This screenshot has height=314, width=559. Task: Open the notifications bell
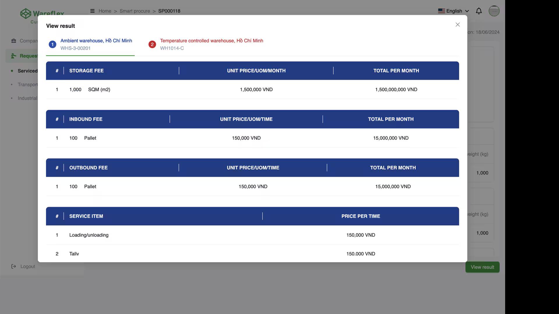tap(479, 11)
